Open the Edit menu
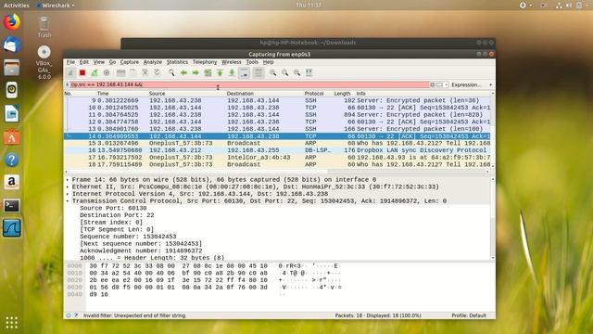 coord(84,62)
